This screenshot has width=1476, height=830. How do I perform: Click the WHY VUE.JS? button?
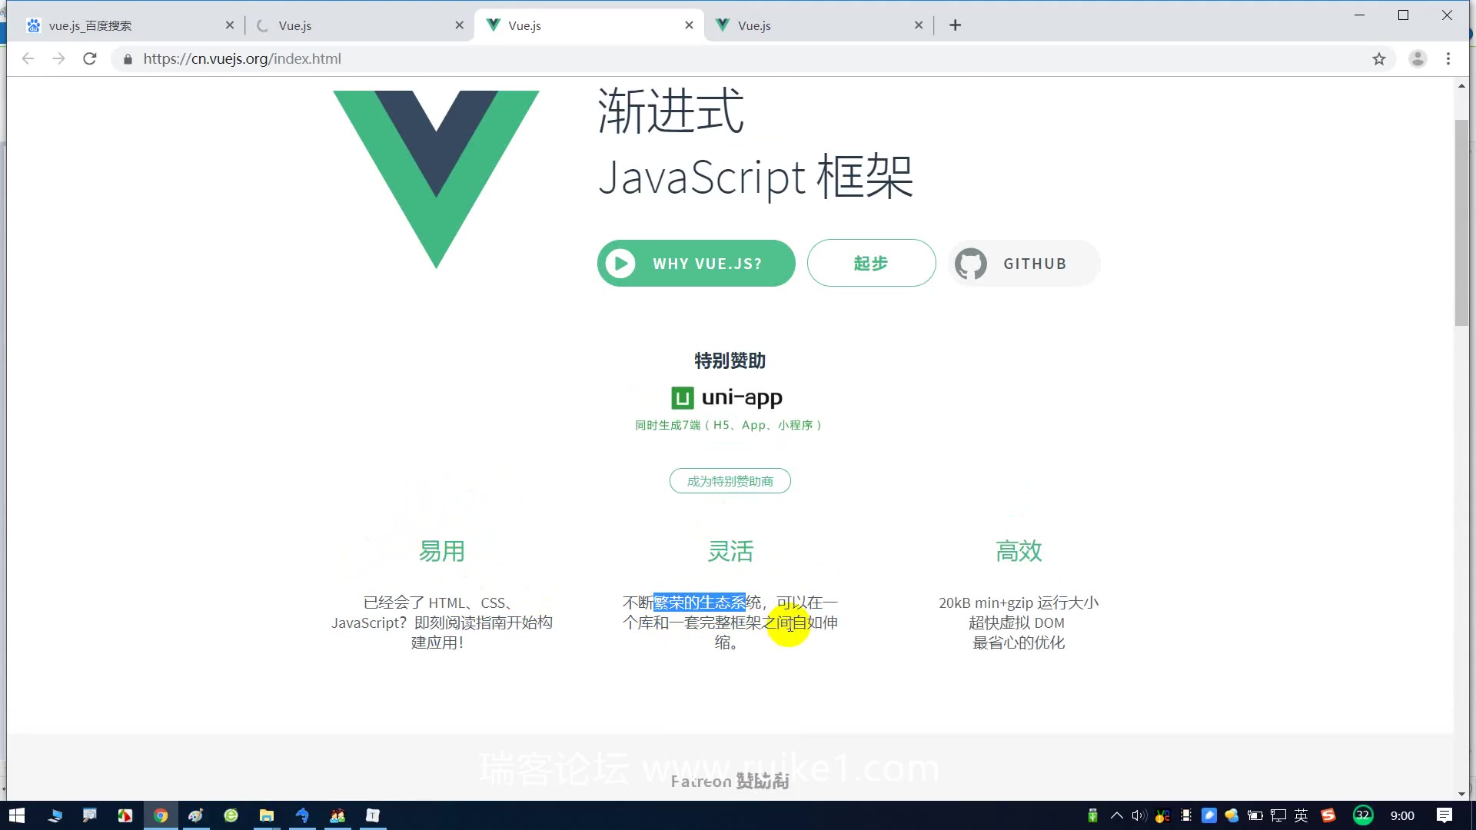coord(696,264)
